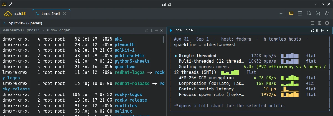Switch split view to stacked rows layout
333x116 pixels.
click(312, 23)
